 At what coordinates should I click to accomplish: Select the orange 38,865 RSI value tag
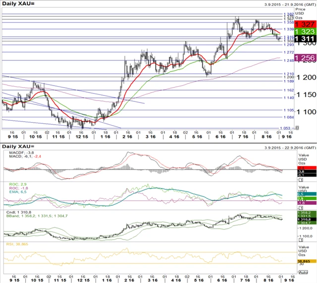pos(306,260)
